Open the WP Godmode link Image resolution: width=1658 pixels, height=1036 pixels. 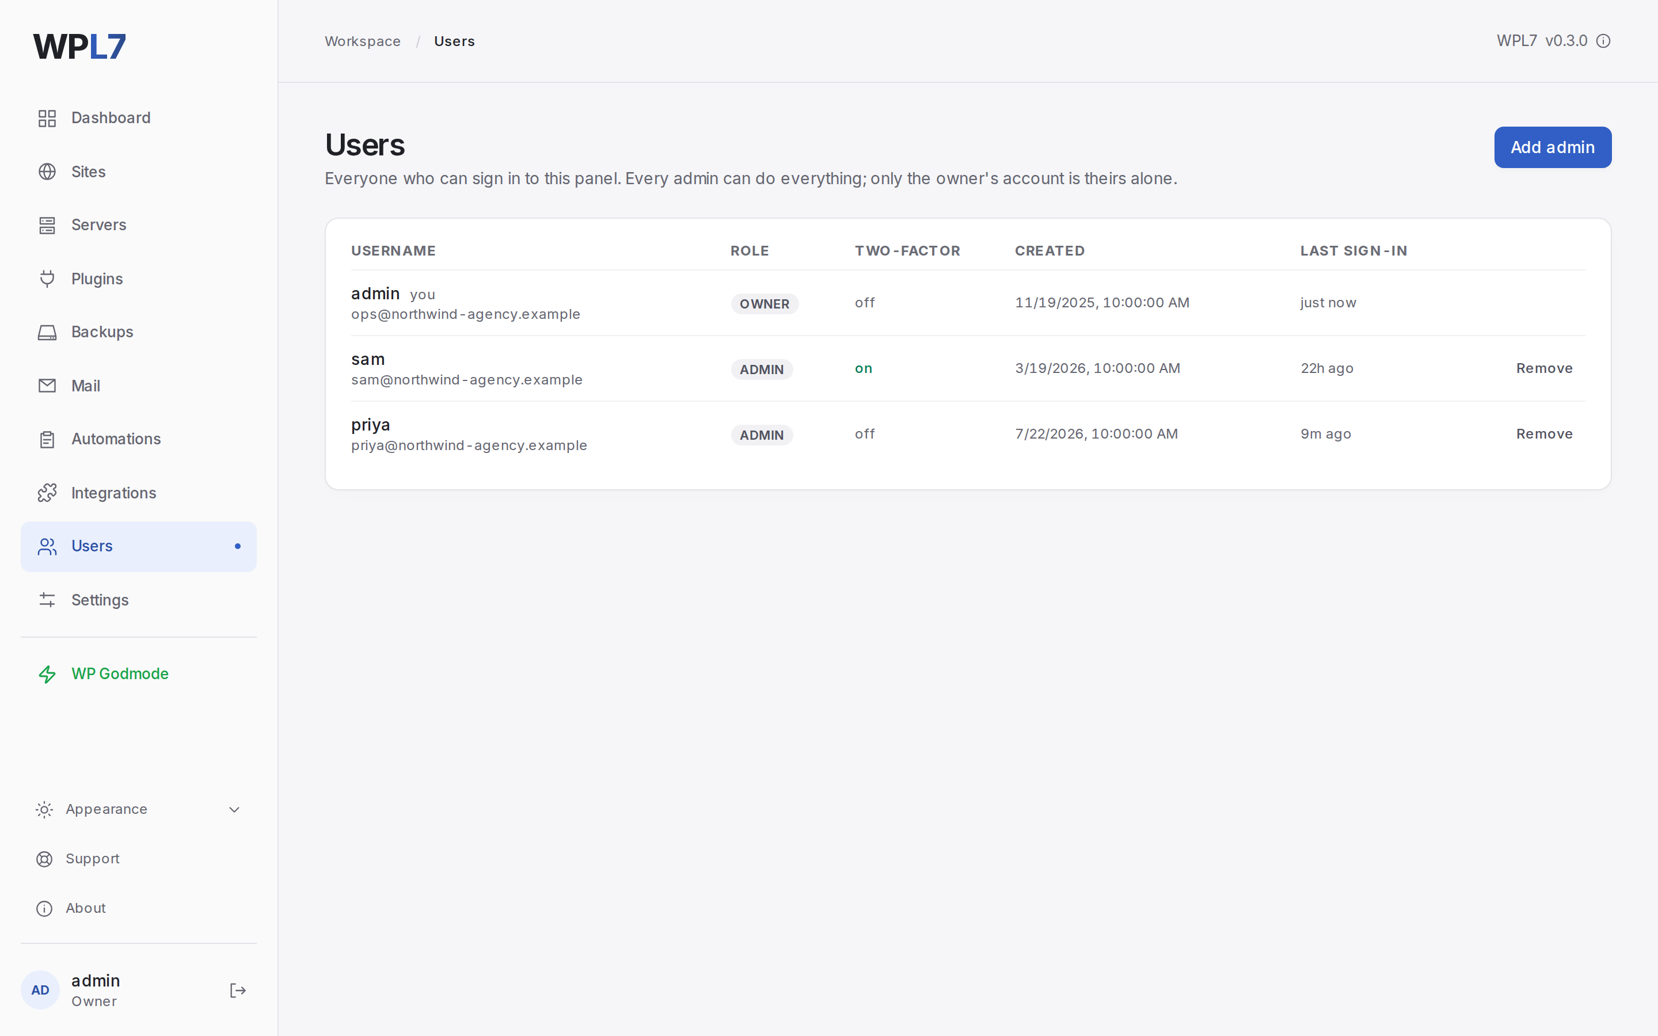coord(138,673)
